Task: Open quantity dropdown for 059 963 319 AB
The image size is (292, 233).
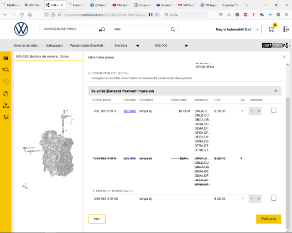Action: (255, 198)
